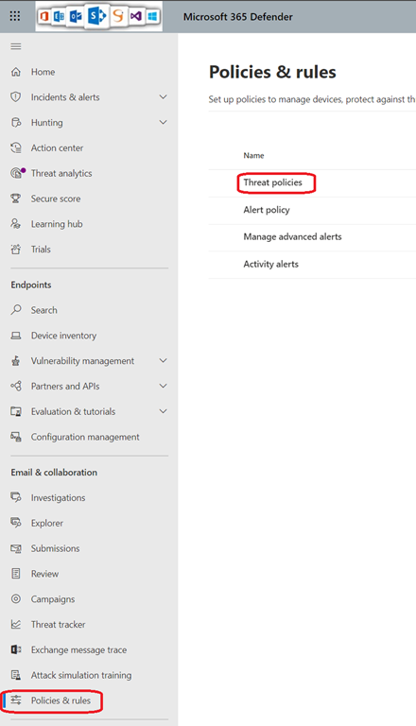Expand the Vulnerability management chevron
The width and height of the screenshot is (416, 726).
pyautogui.click(x=163, y=361)
